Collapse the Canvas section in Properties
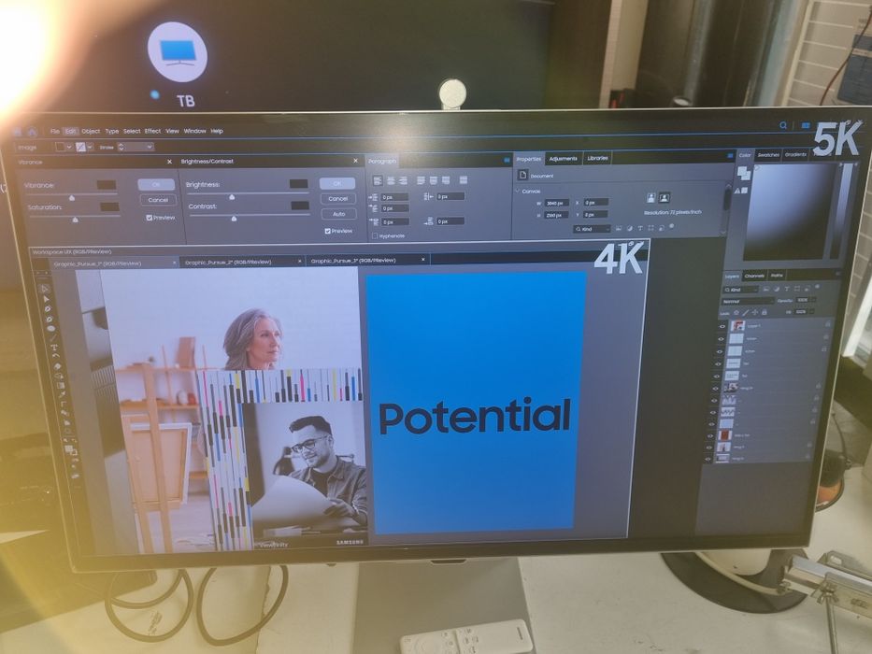The height and width of the screenshot is (654, 872). click(x=518, y=191)
